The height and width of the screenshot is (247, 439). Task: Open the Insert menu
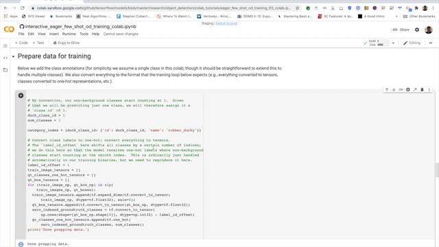point(54,34)
